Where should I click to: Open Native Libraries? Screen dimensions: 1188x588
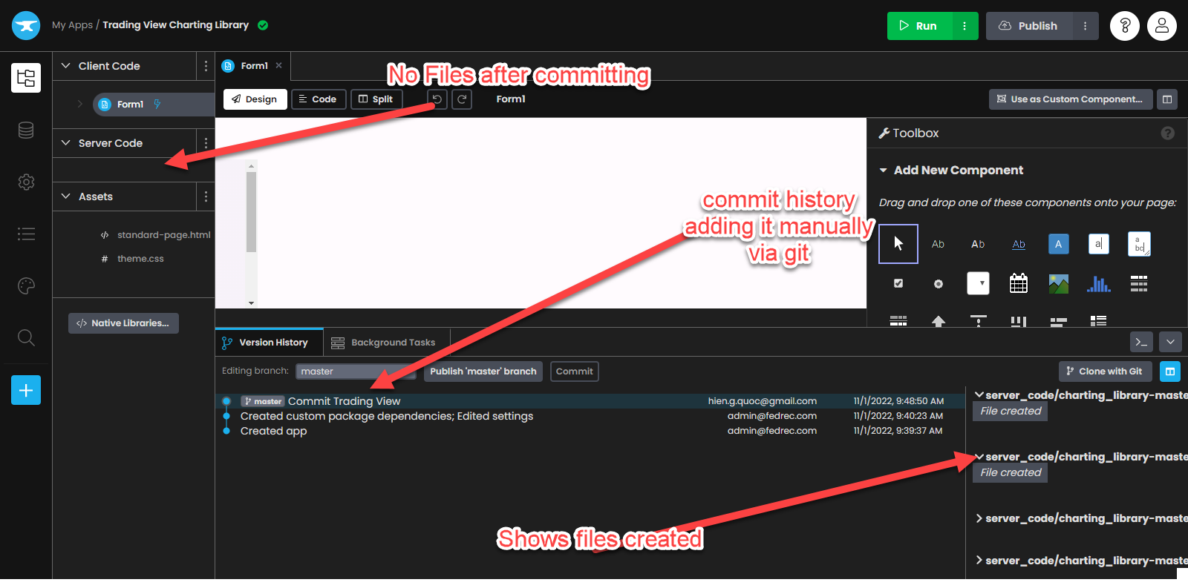tap(123, 323)
